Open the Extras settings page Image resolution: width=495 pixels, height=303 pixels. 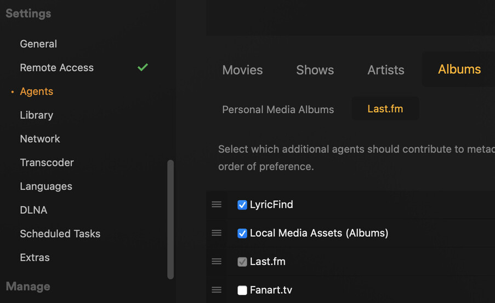35,258
